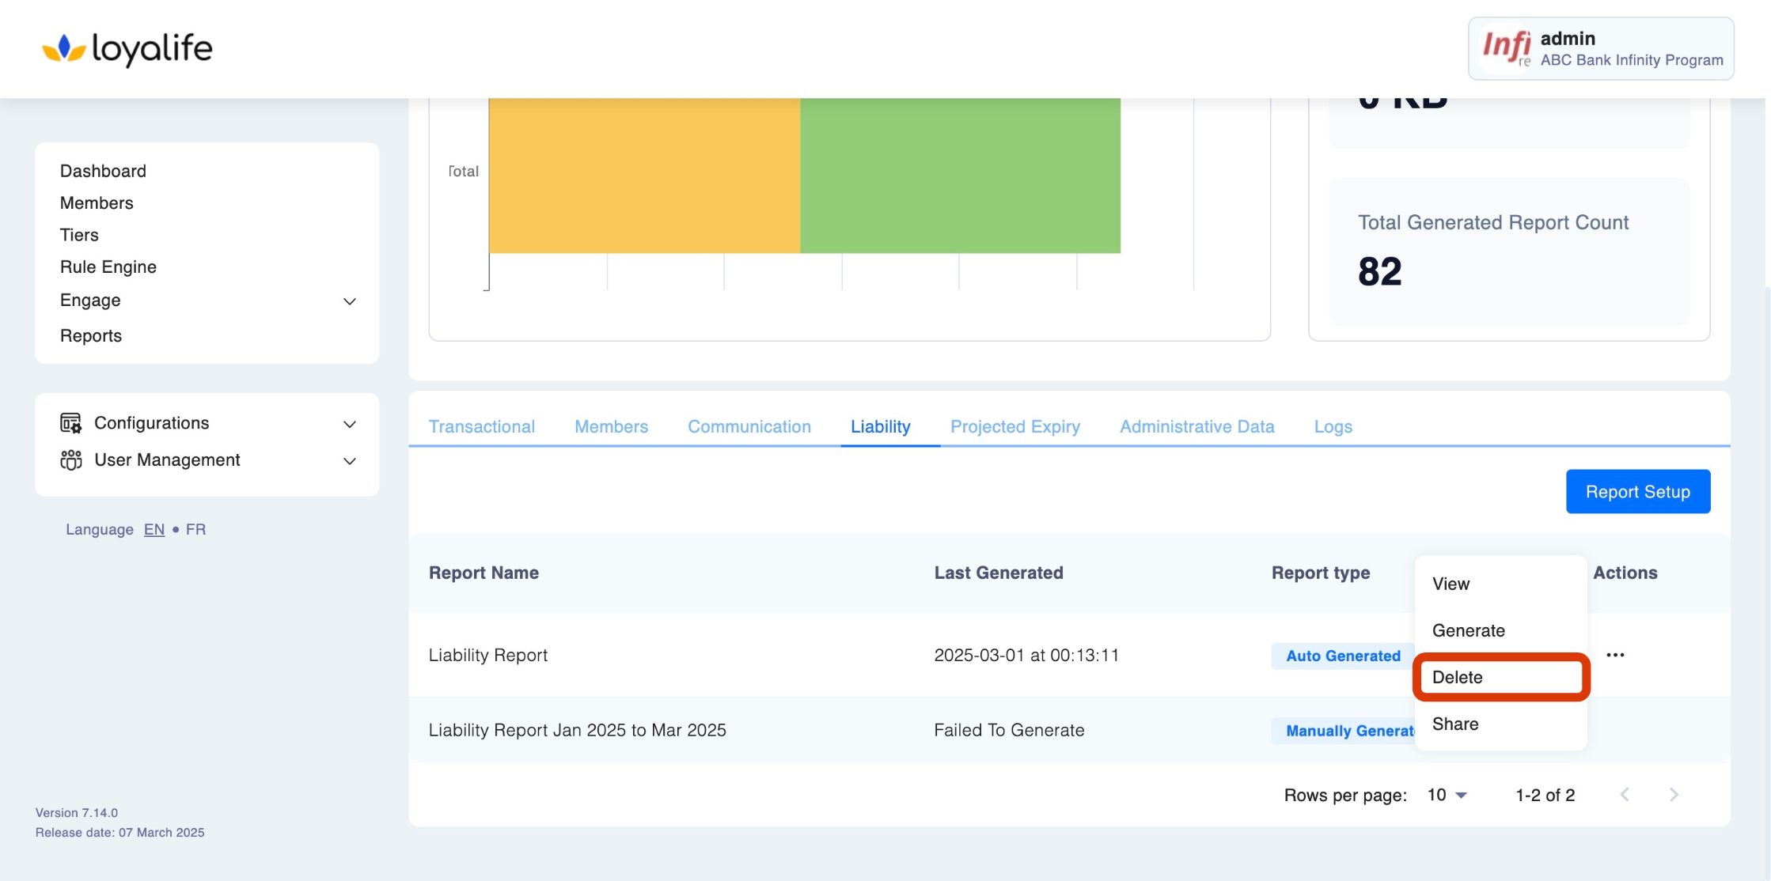The image size is (1771, 881).
Task: Click the User Management people icon
Action: coord(70,460)
